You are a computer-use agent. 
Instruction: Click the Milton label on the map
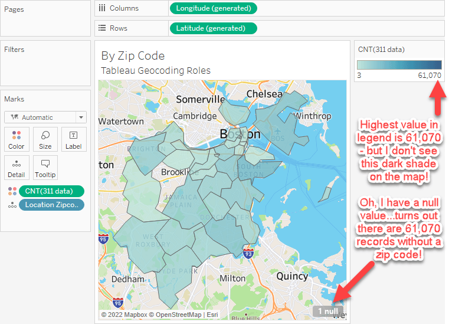click(x=232, y=278)
